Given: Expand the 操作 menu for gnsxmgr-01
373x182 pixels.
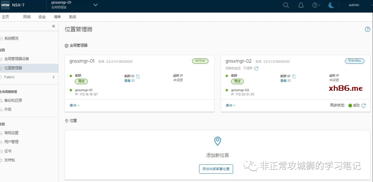Looking at the screenshot, I should [75, 105].
